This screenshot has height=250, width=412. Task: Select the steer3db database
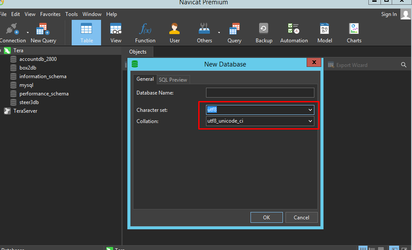tap(29, 102)
